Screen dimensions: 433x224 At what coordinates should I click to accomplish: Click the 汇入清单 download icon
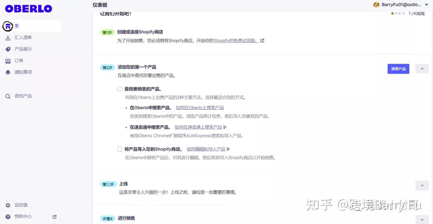(8, 38)
